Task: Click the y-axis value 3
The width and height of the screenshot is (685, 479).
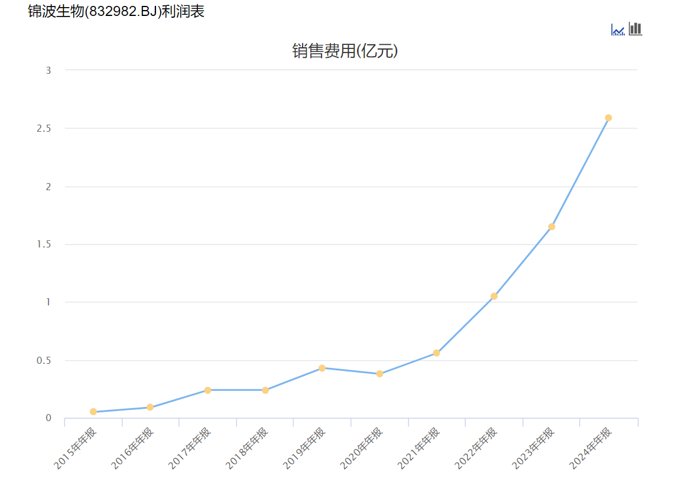Action: click(x=48, y=70)
